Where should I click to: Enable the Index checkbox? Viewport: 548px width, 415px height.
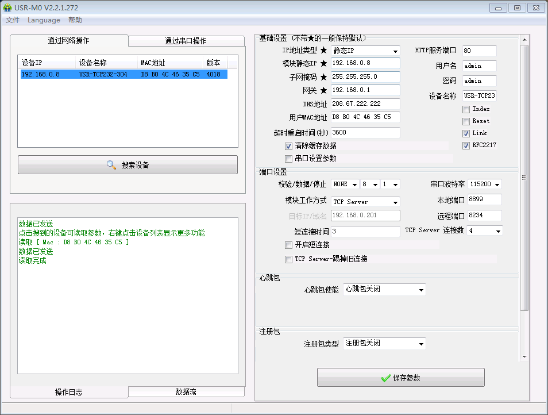tap(466, 109)
